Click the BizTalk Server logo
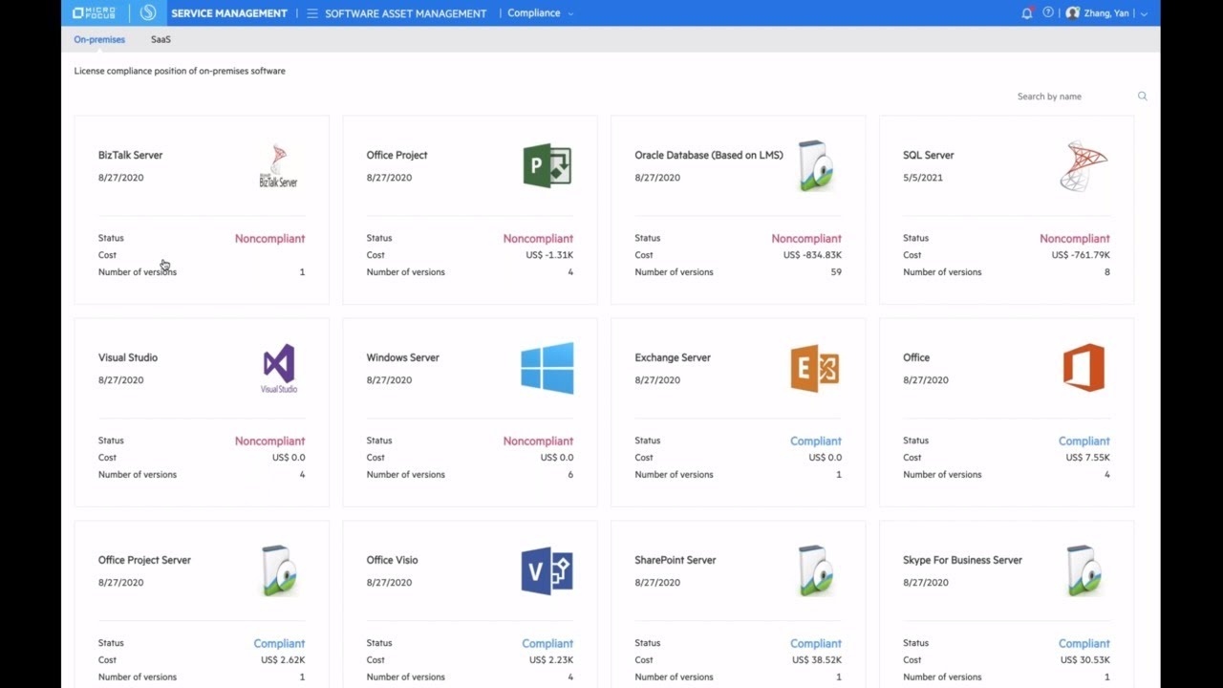 click(278, 166)
